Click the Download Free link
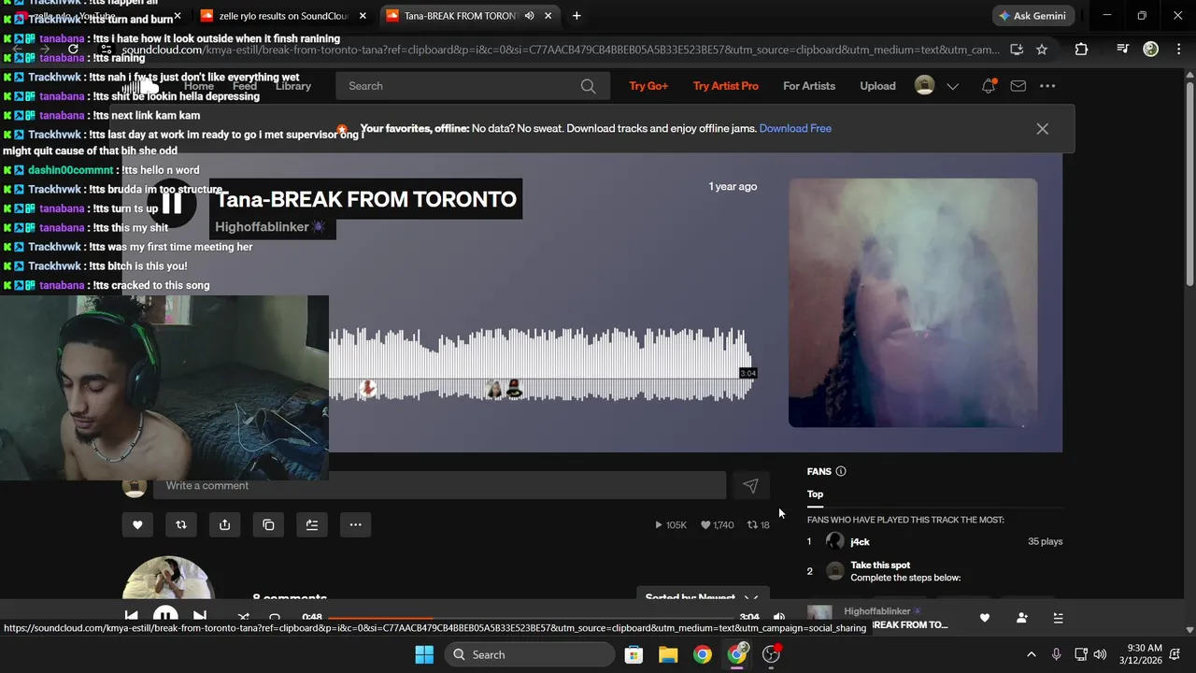The width and height of the screenshot is (1196, 673). coord(795,129)
